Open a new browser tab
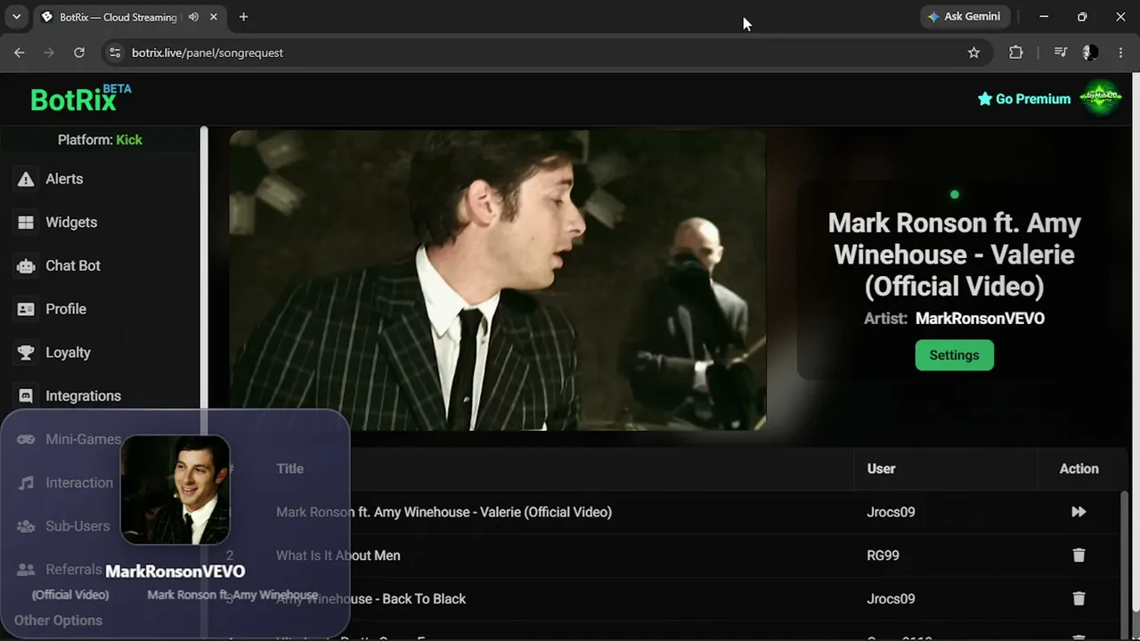 tap(243, 17)
